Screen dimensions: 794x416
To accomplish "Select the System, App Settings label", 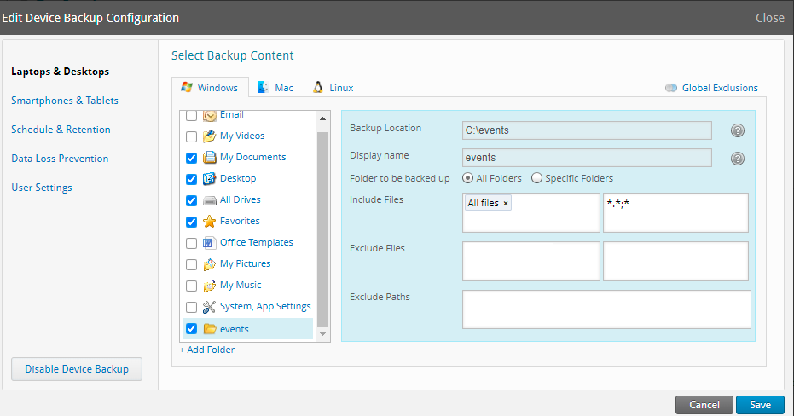I will (x=265, y=306).
